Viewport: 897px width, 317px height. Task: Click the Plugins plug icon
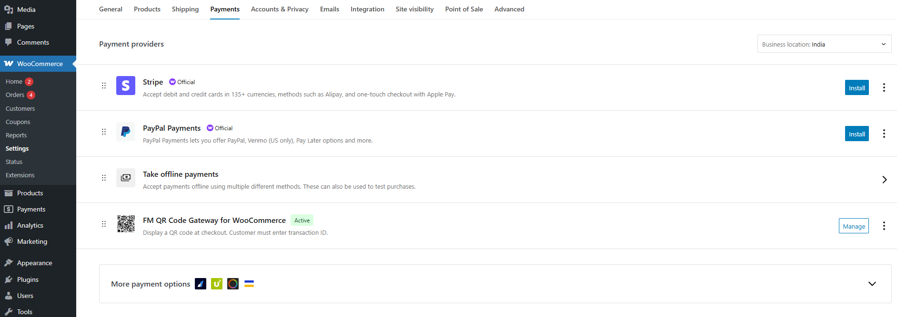point(9,279)
